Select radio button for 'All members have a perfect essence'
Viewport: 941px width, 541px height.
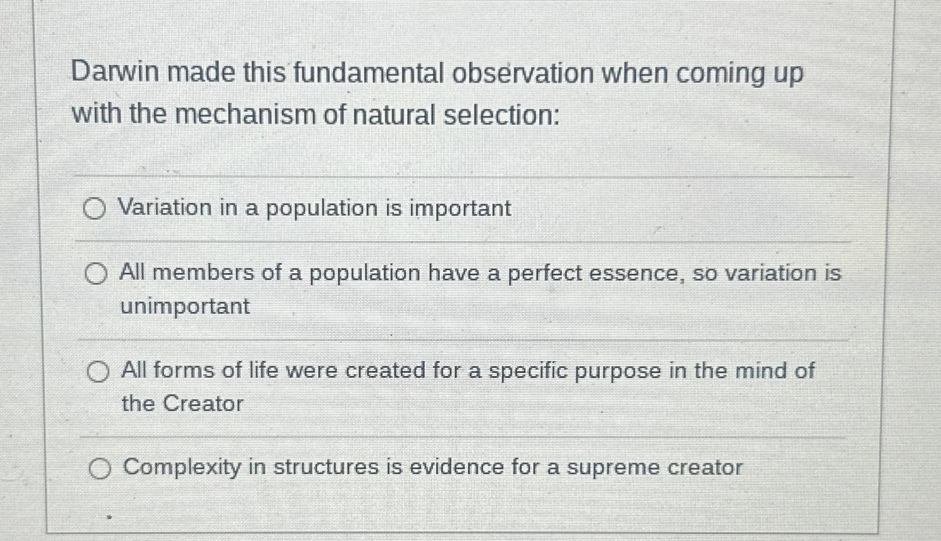(x=95, y=274)
